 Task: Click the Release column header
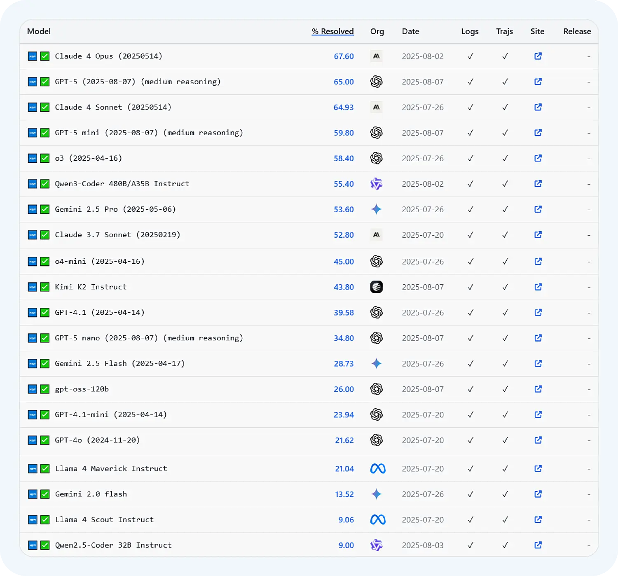(x=577, y=31)
